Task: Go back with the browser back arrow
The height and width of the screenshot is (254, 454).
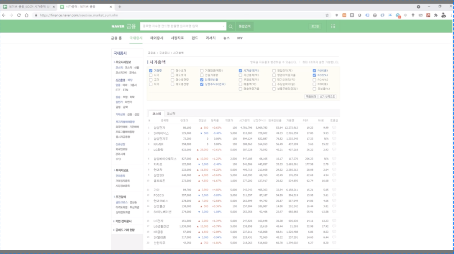Action: 4,15
